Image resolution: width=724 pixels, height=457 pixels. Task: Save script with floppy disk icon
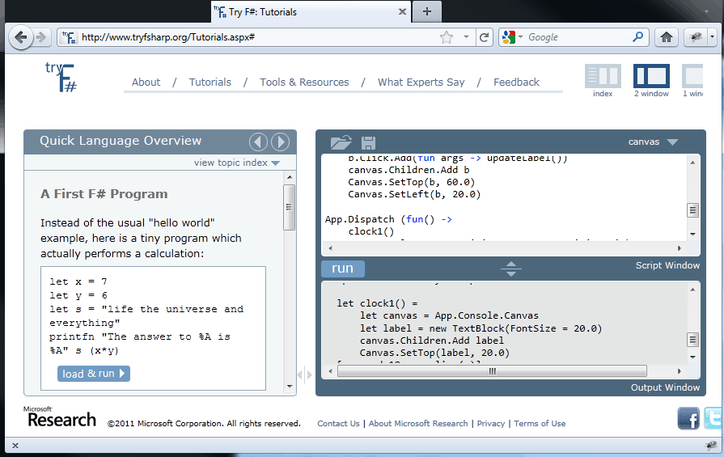click(x=368, y=143)
